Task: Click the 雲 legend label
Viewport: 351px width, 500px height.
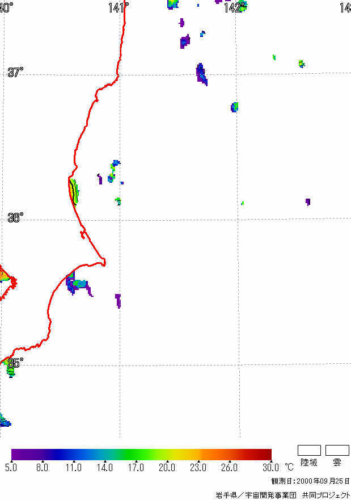Action: click(x=337, y=462)
